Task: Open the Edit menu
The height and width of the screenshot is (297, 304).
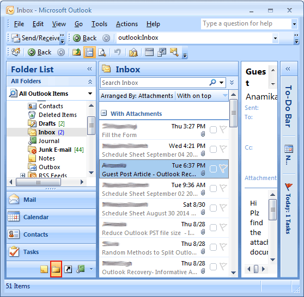Action: [x=38, y=24]
